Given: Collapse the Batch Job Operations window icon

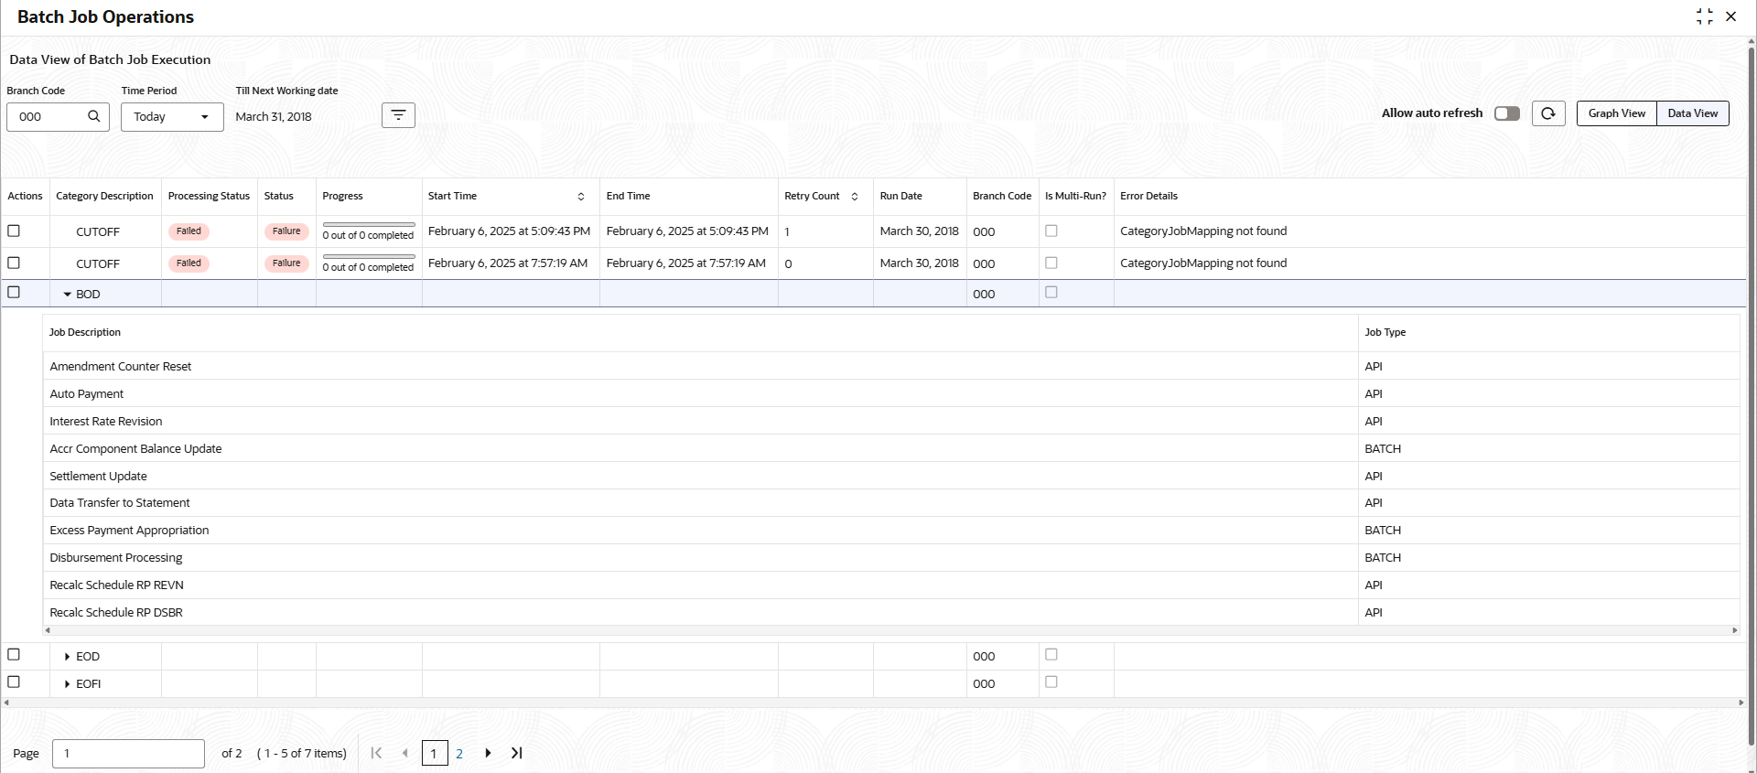Looking at the screenshot, I should click(1704, 16).
